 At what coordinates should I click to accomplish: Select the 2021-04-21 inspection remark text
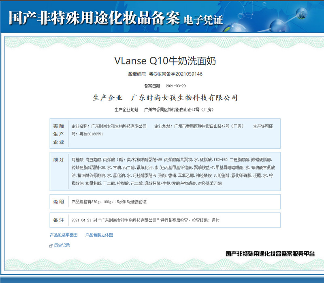tap(145, 220)
